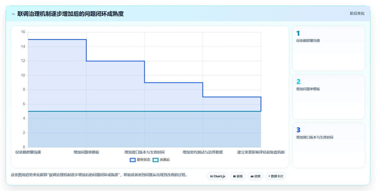376x191 pixels.
Task: Click the 进度 tag button
Action: (x=256, y=176)
